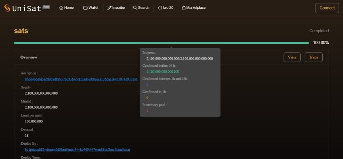Screen dimensions: 343x159
Task: Click the Confirmed between 1h and 24h value
Action: (x=147, y=85)
